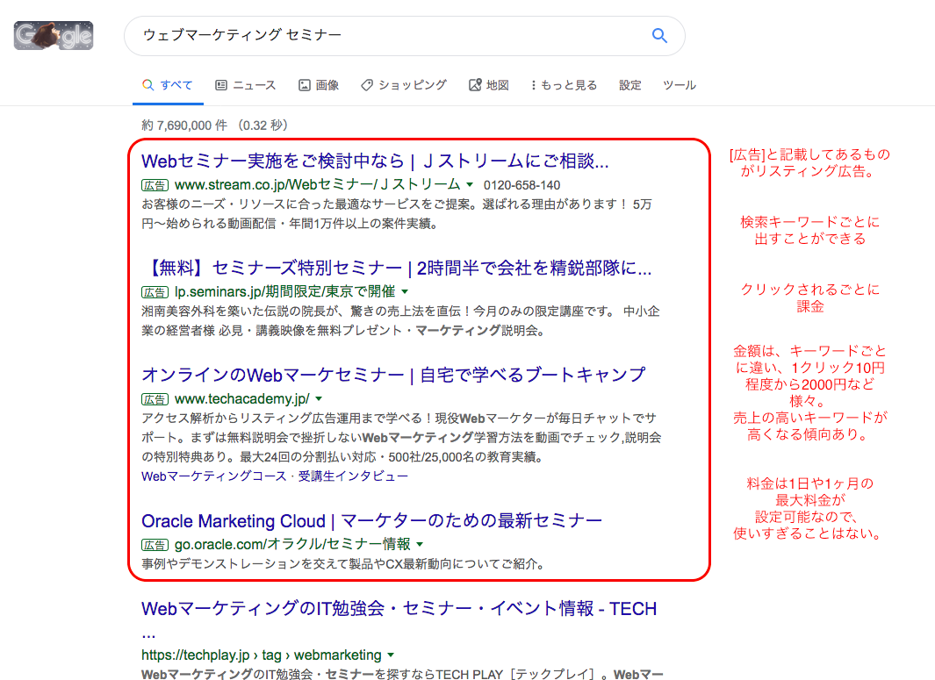Viewport: 935px width, 680px height.
Task: Click the www.stream.co.jp/Webセミナー display URL
Action: [317, 185]
